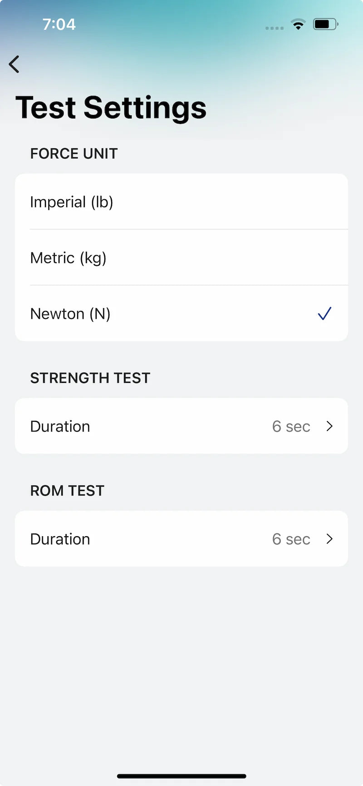Tap the STRENGTH TEST section header
Image resolution: width=363 pixels, height=786 pixels.
[90, 378]
